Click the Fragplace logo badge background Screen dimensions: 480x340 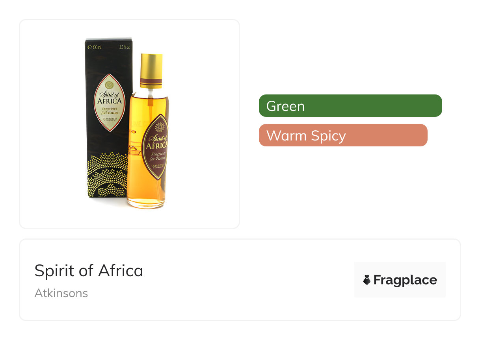(400, 280)
